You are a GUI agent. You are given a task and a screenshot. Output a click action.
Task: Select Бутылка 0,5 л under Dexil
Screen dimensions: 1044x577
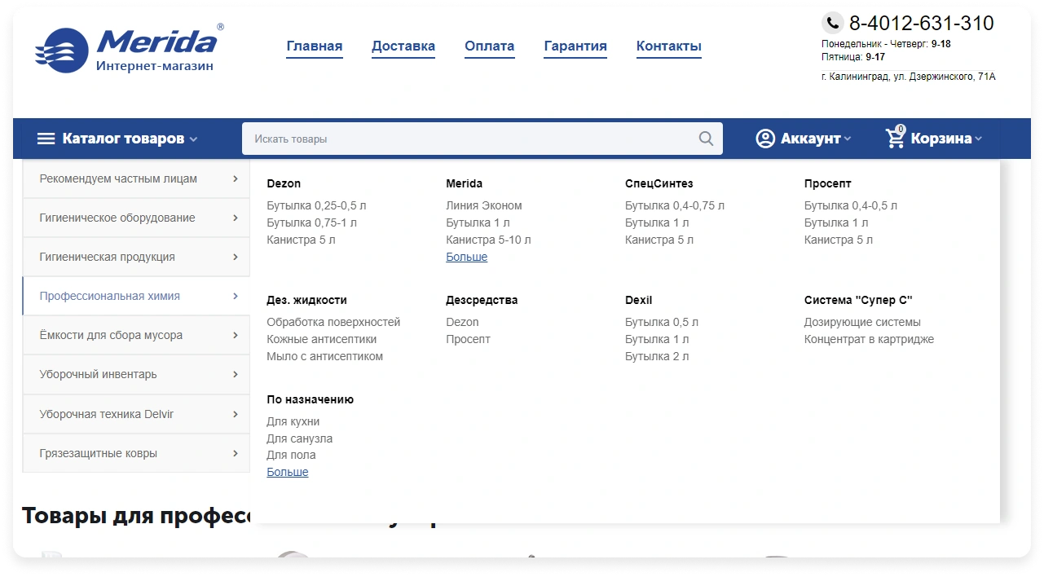click(662, 322)
